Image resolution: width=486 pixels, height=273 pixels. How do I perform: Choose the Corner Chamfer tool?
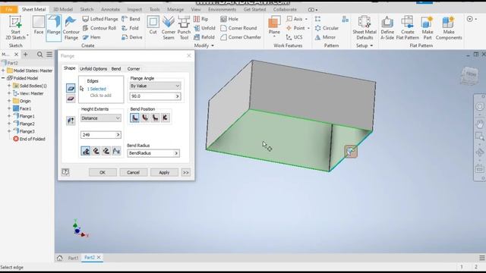point(241,37)
